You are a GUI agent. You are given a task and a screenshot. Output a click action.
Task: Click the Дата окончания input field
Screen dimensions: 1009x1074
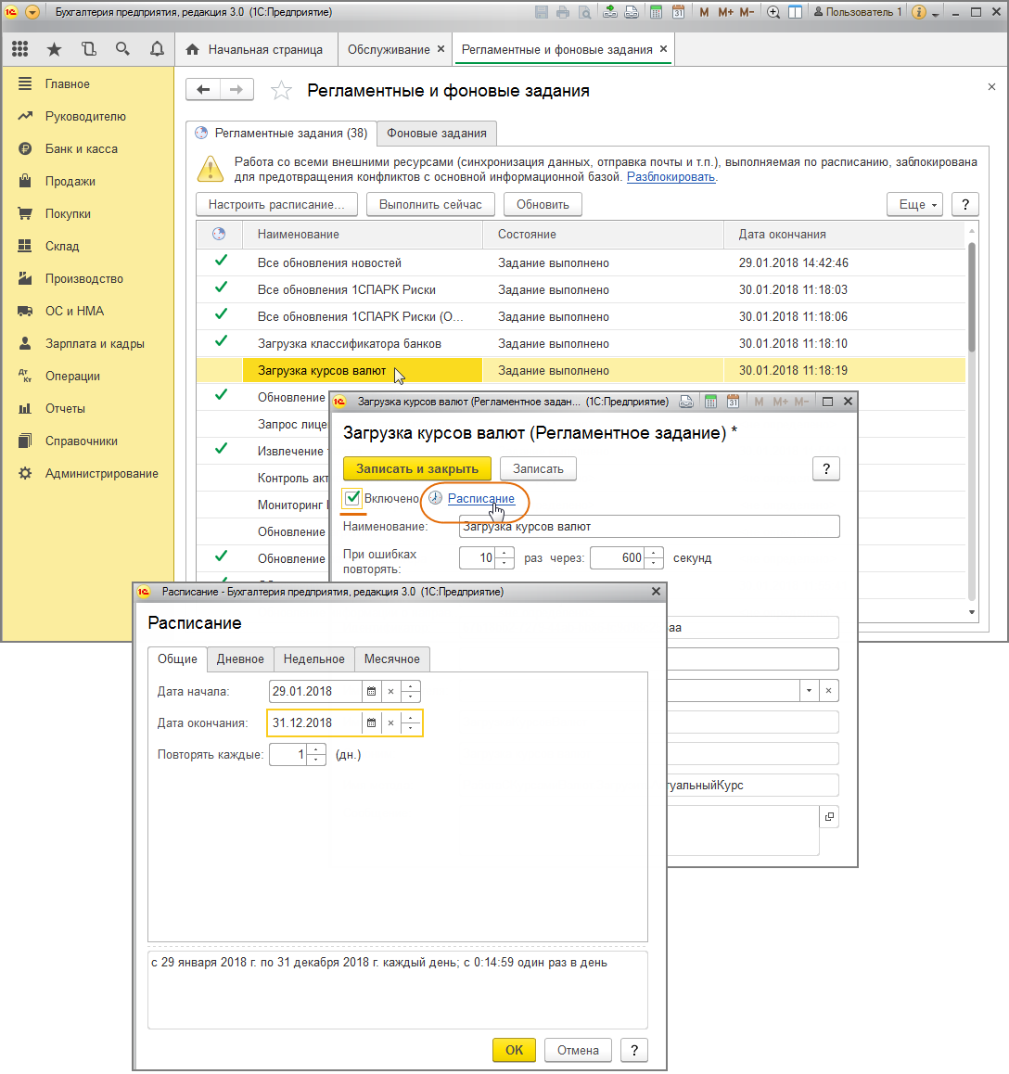[314, 722]
